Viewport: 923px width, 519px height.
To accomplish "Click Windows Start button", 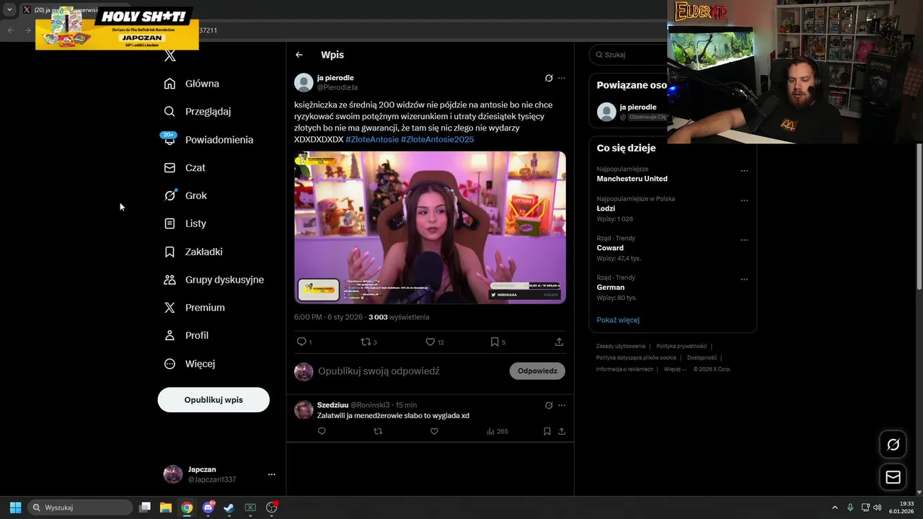I will [x=15, y=507].
